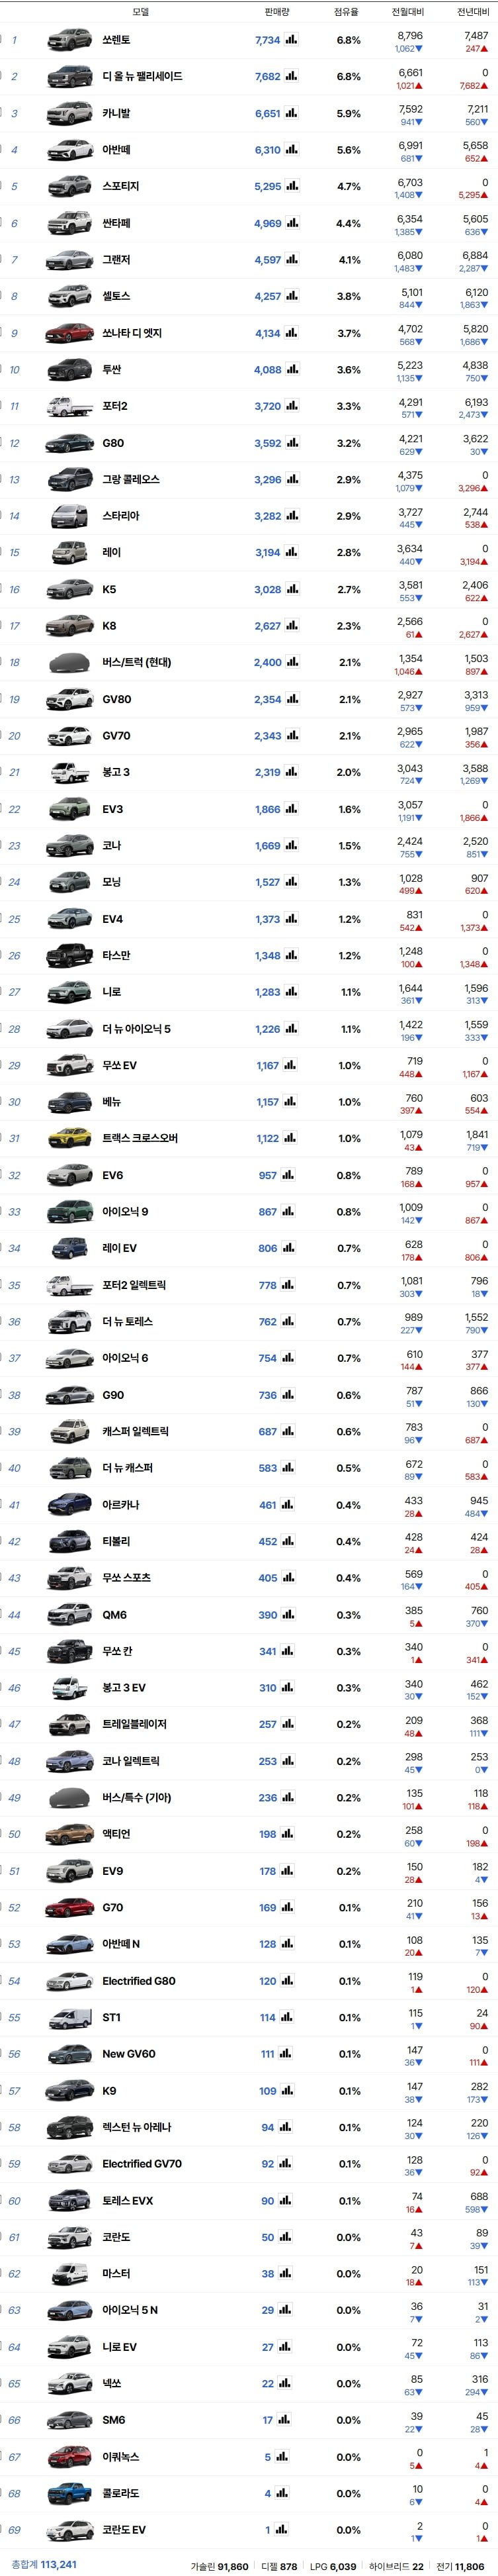Click the chart icon next to 스타리아
Screen dimensions: 498x2576
292,516
